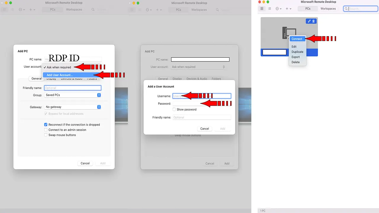Open the plus add menu in leftmost window toolbar

point(32,10)
